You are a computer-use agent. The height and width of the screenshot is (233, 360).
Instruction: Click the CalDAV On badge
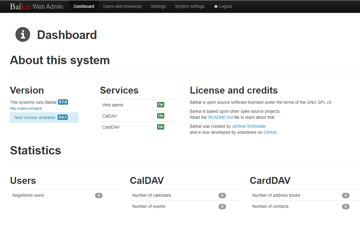(x=161, y=116)
